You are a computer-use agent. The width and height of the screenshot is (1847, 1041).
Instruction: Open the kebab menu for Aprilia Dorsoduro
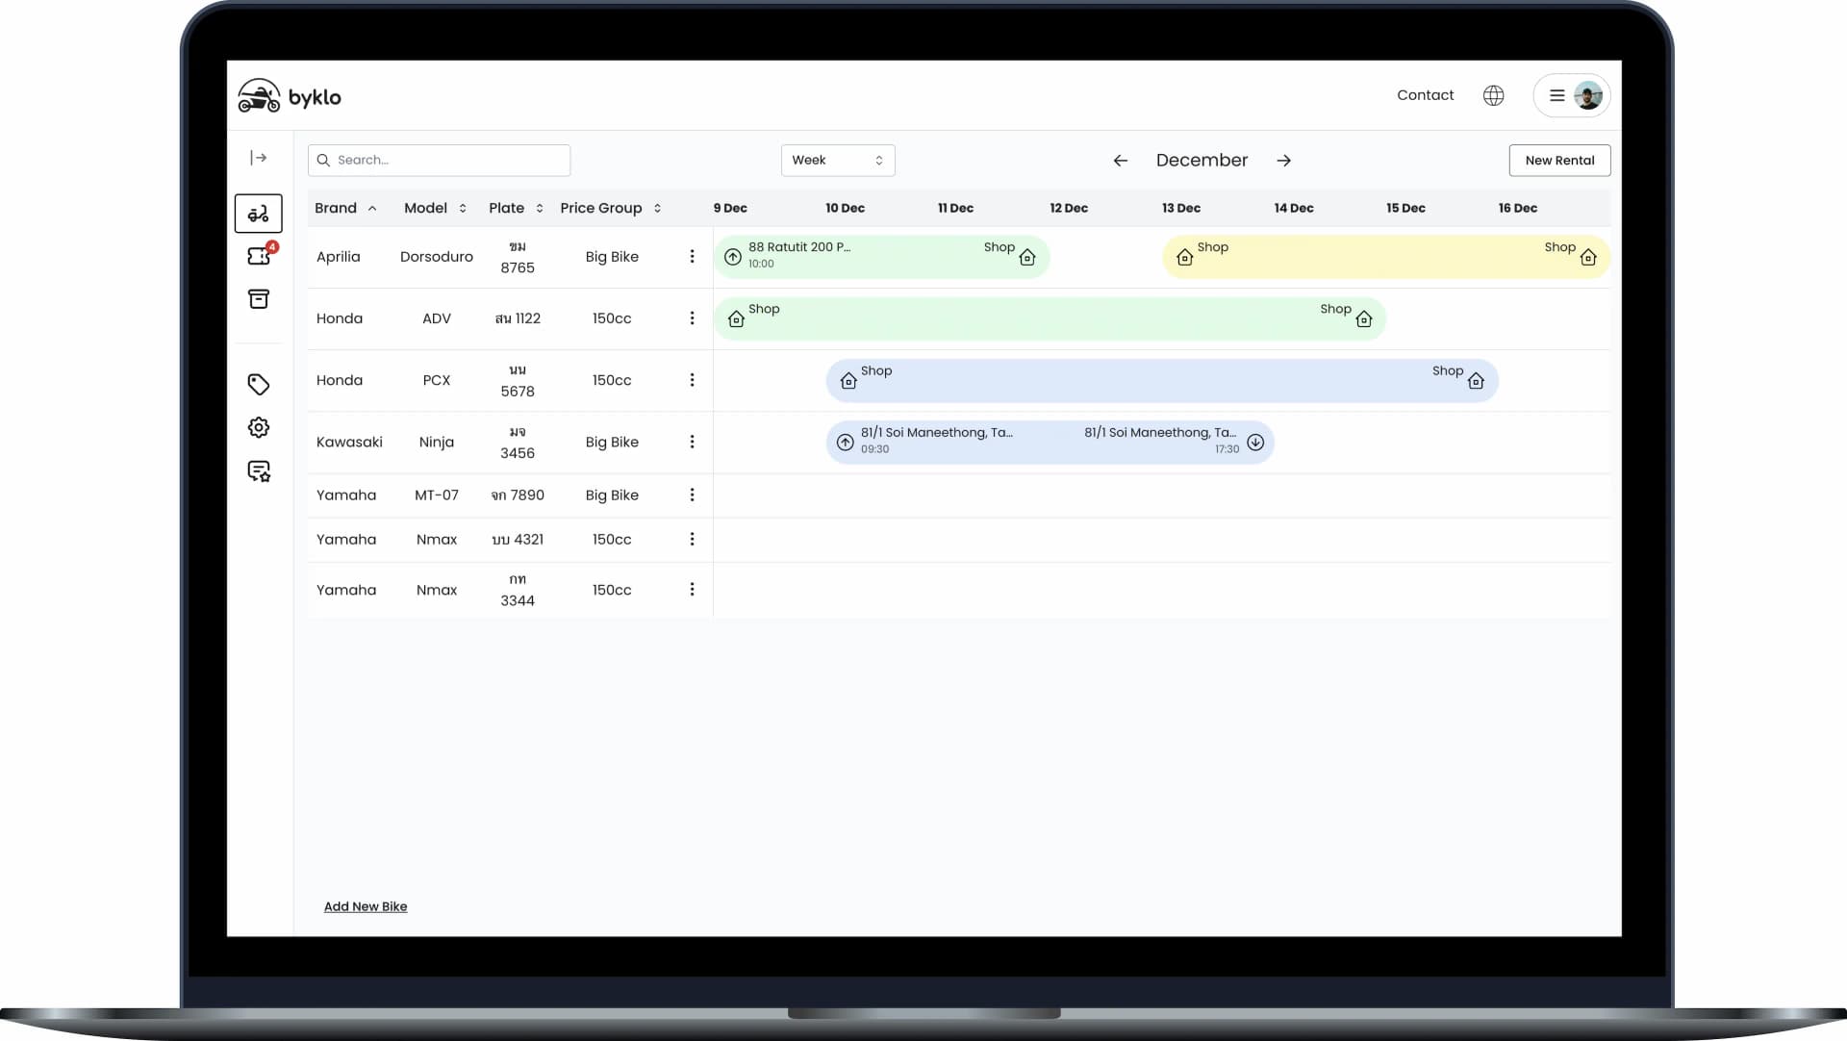(693, 257)
